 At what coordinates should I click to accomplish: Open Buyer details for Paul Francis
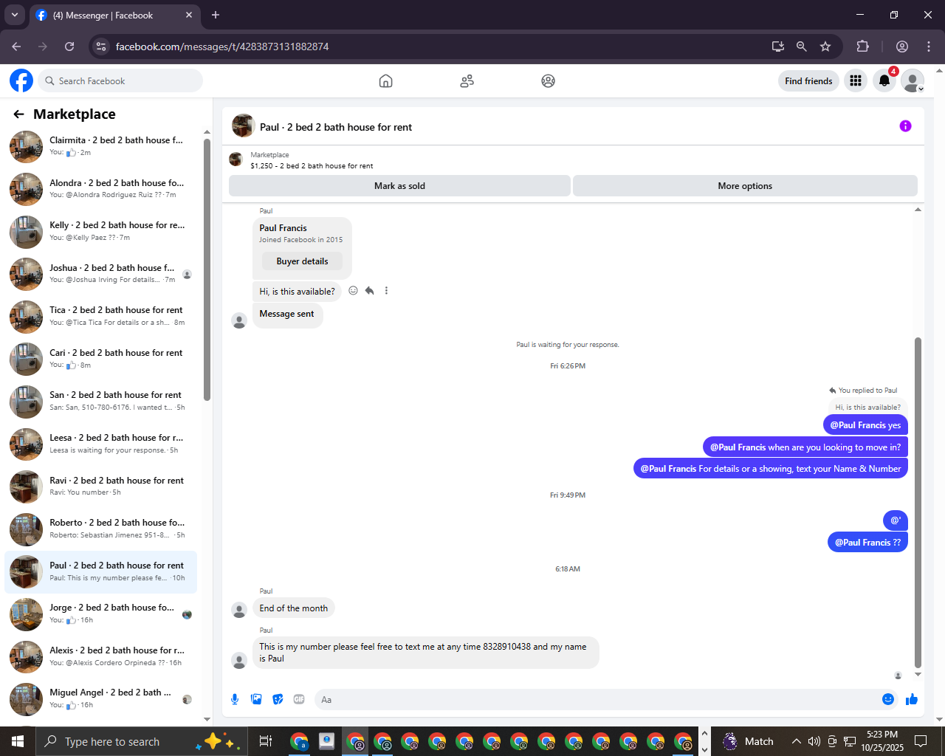(x=302, y=261)
